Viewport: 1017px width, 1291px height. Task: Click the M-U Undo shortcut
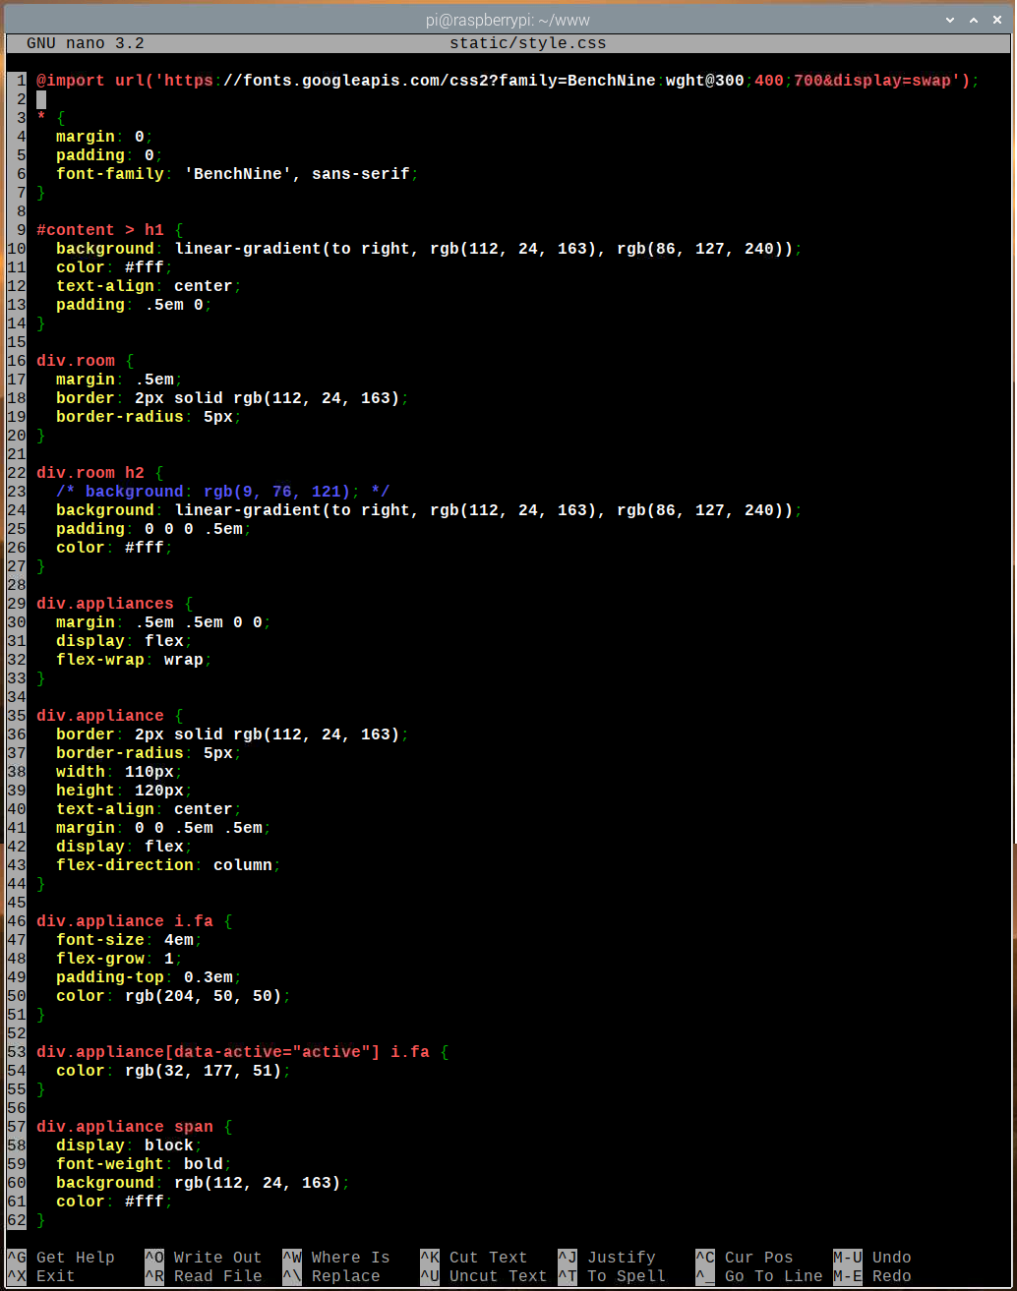872,1258
